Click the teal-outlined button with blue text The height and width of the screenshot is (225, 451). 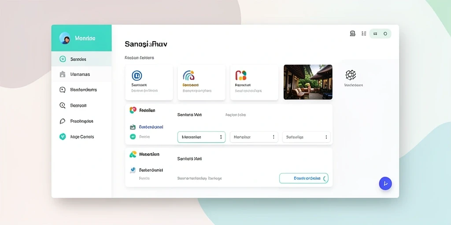point(304,178)
